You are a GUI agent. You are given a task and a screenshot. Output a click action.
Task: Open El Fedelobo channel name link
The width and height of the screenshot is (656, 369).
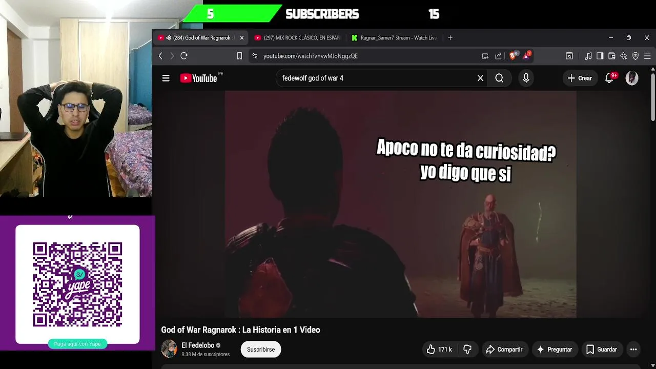click(198, 345)
